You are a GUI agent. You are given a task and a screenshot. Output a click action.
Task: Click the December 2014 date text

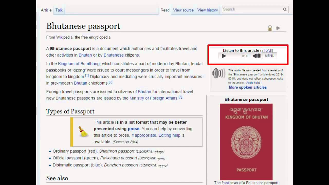[125, 142]
